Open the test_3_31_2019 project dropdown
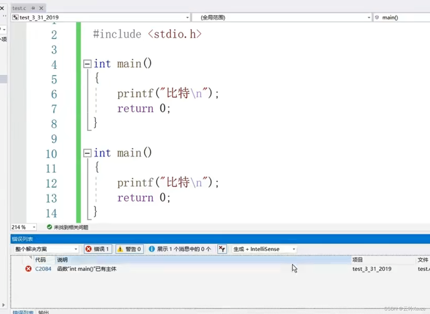The image size is (430, 314). 187,18
